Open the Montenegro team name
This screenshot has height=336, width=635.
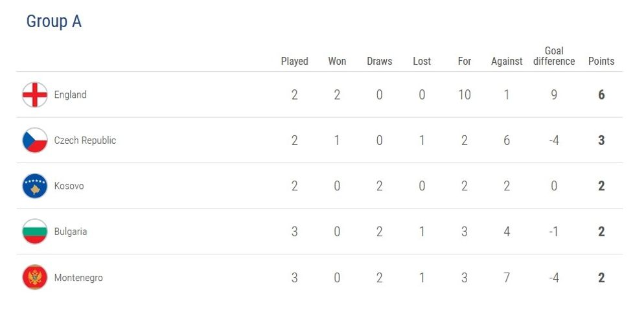coord(78,278)
